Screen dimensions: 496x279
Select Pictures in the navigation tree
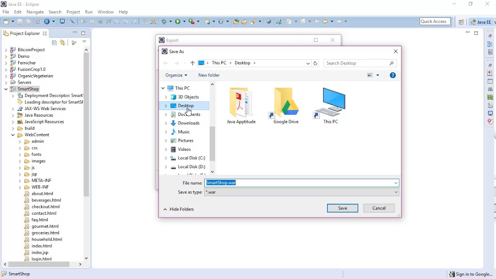click(186, 141)
